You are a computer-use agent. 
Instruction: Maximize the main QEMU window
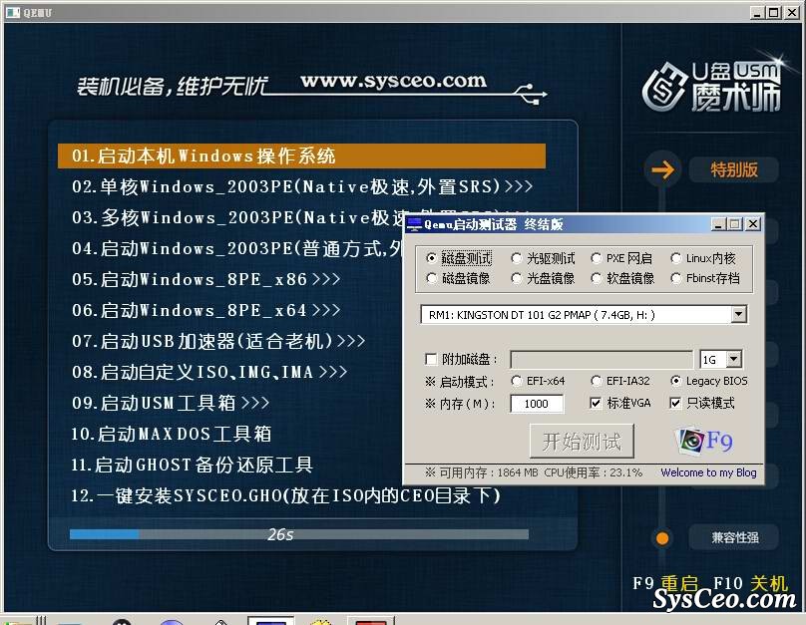click(774, 12)
